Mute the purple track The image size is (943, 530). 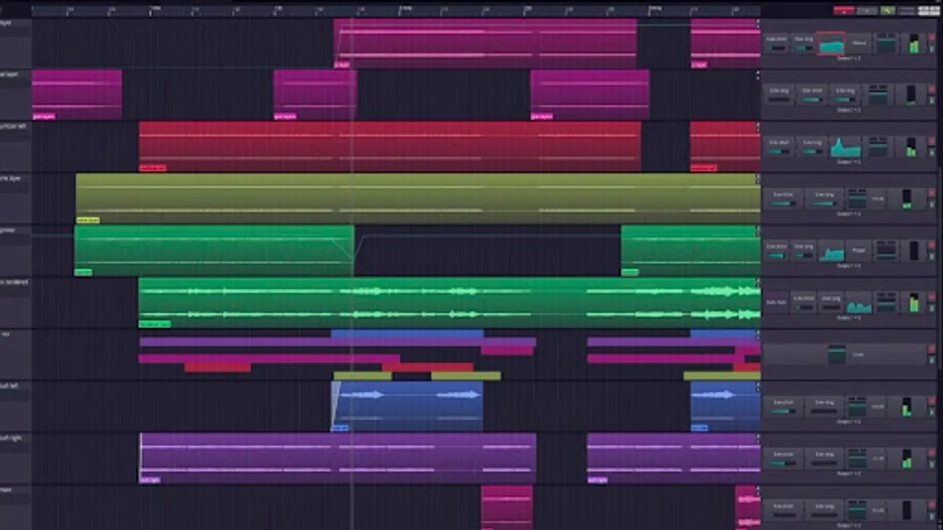(x=932, y=453)
